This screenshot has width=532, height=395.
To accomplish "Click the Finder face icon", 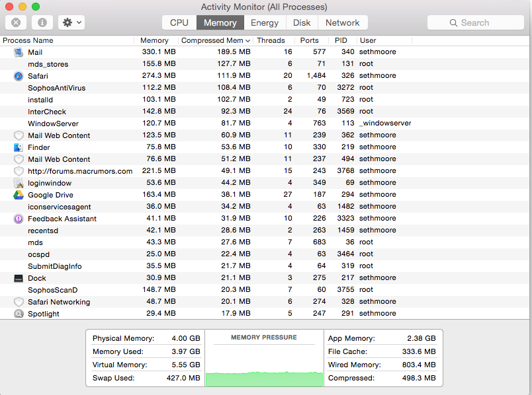I will [19, 147].
